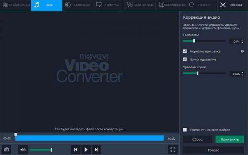248x155 pixels.
Task: Lower noise level with the stepper down arrow
Action: coord(242,75)
